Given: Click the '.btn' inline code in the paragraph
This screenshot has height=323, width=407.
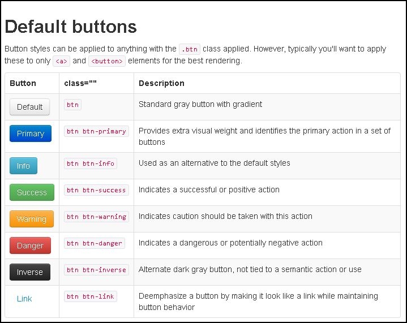Looking at the screenshot, I should (x=190, y=49).
